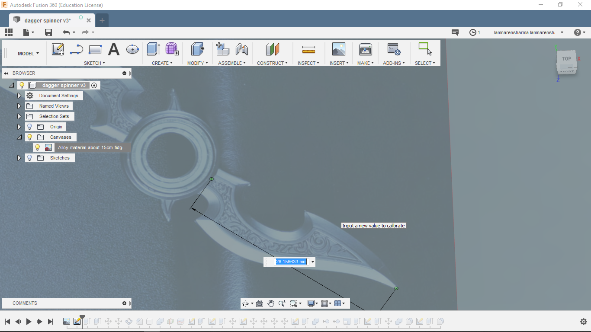Open the MODEL workspace dropdown
The width and height of the screenshot is (591, 332).
(x=29, y=54)
